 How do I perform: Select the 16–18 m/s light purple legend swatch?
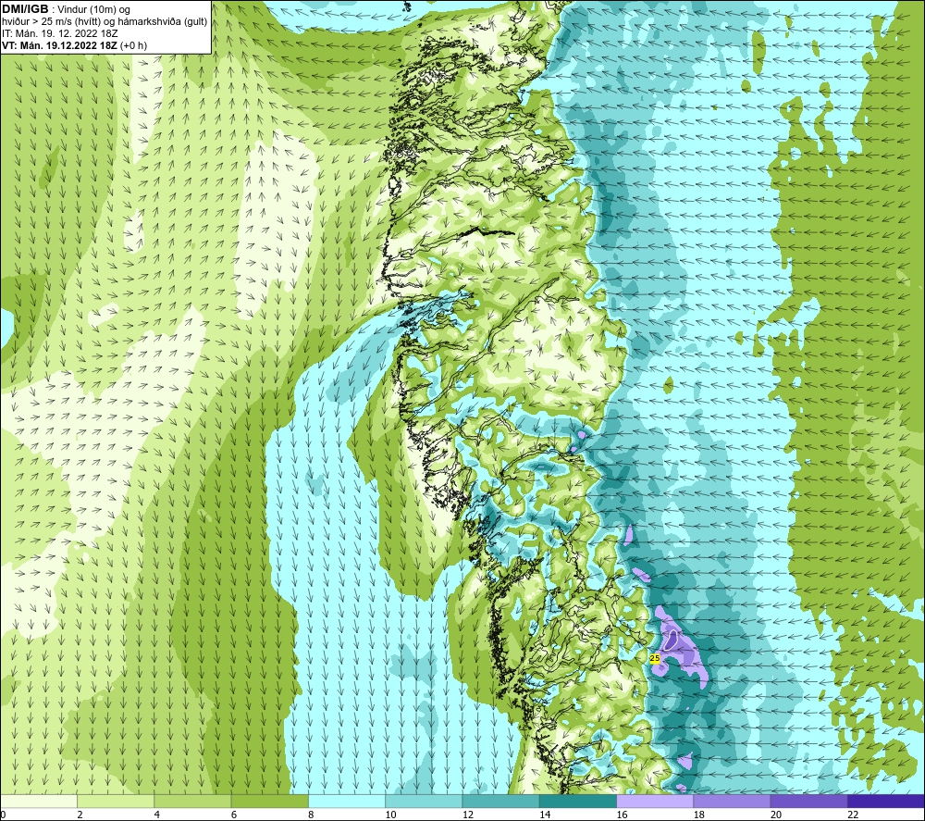(x=655, y=801)
